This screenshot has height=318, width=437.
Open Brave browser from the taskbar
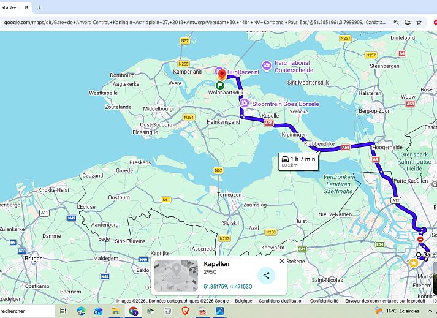point(186,311)
